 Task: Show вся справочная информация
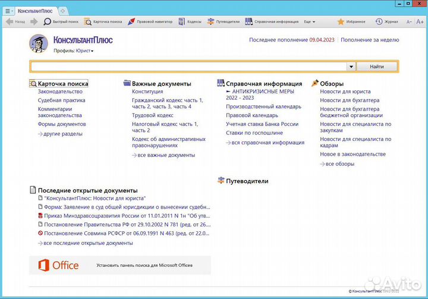pos(265,143)
